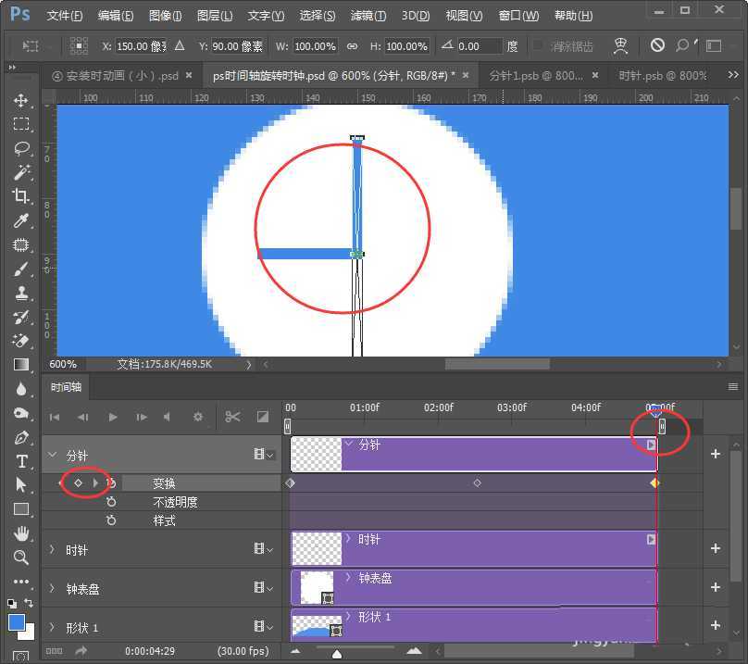Play the timeline animation
The height and width of the screenshot is (664, 748).
click(x=113, y=417)
